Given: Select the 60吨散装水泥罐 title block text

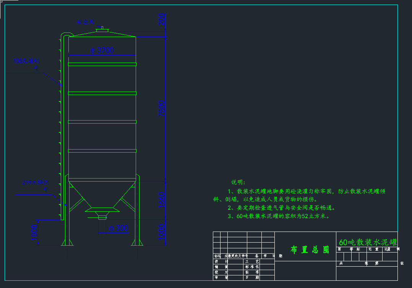Looking at the screenshot, I should tap(368, 242).
